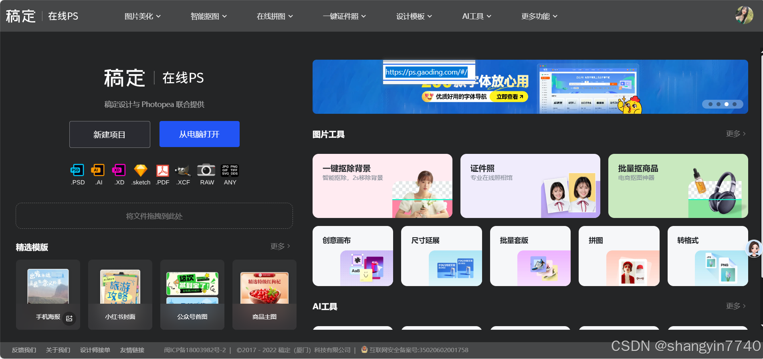
Task: Click the 稿定 logo in header
Action: pyautogui.click(x=21, y=16)
